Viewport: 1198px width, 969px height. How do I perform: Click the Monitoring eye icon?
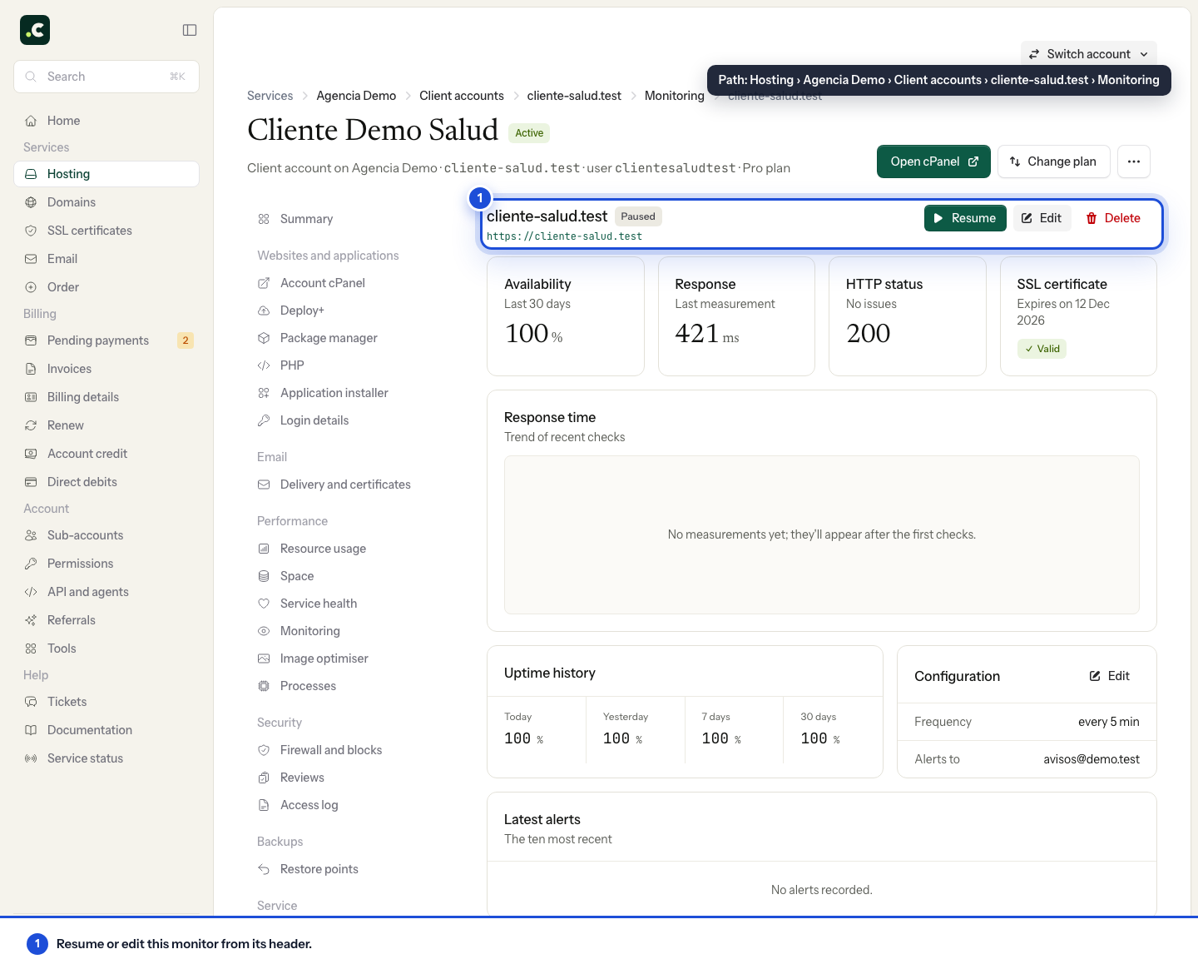[x=264, y=631]
